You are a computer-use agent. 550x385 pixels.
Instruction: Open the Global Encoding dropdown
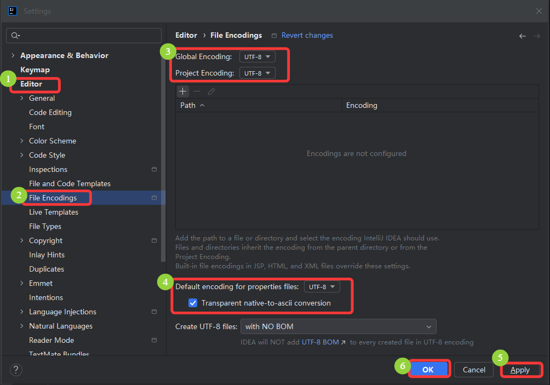coord(257,57)
